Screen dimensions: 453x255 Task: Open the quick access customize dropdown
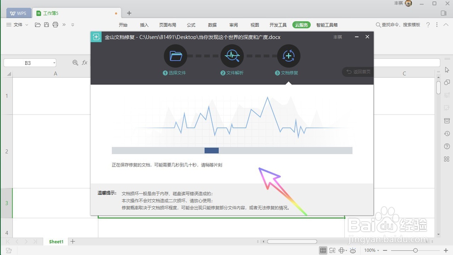73,25
